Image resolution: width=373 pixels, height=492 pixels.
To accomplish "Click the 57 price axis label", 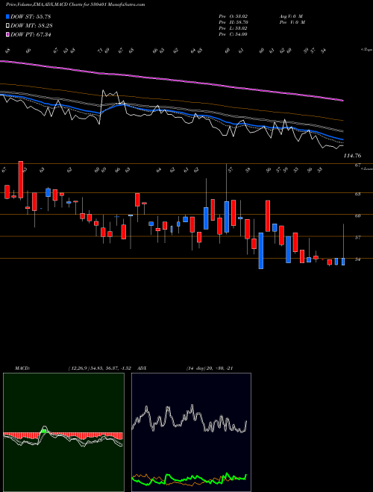I will (357, 238).
